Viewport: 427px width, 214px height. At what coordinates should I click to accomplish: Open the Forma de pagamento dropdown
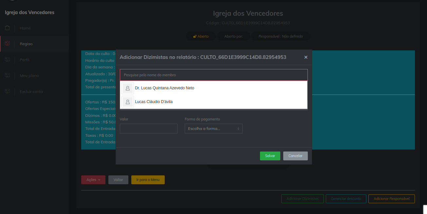pos(213,129)
